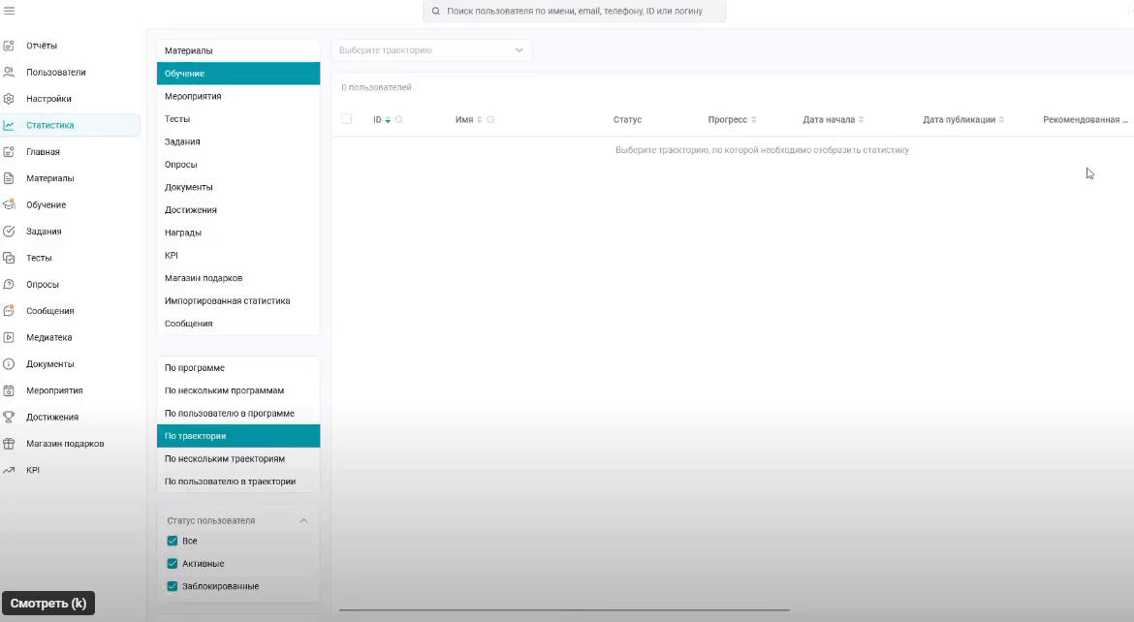Click the Статистика chart icon
1134x622 pixels.
(9, 125)
